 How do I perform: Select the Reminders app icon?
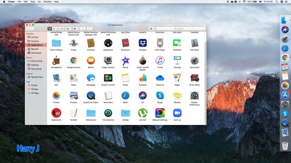tap(108, 96)
